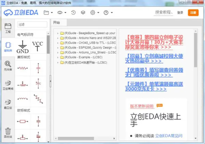Open the 回收站 recycle bin icon
The image size is (205, 144).
coord(8,133)
